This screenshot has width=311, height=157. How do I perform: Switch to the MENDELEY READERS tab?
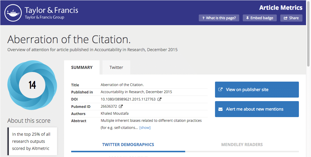point(242,145)
